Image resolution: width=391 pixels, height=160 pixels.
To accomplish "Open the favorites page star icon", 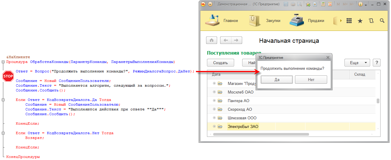I will [x=316, y=4].
